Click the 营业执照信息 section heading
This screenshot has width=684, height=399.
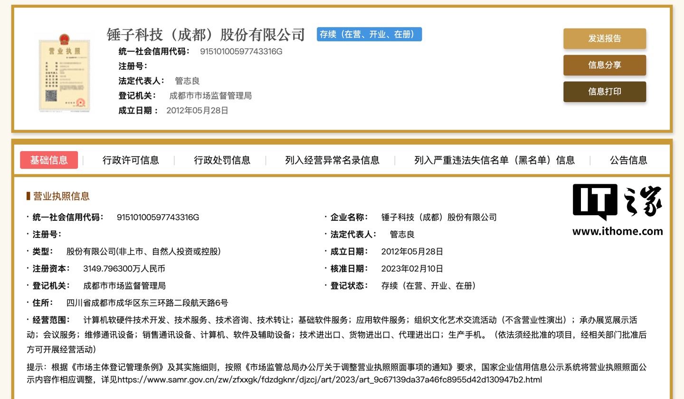point(61,196)
